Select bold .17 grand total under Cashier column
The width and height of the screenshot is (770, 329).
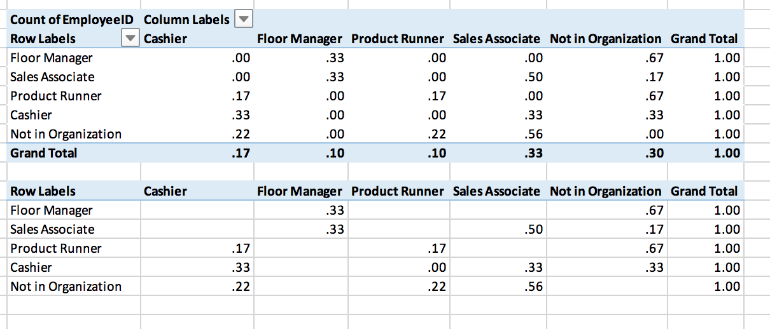[x=241, y=153]
